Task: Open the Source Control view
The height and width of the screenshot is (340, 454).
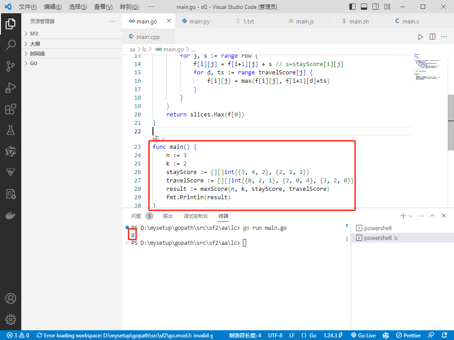Action: [x=11, y=66]
